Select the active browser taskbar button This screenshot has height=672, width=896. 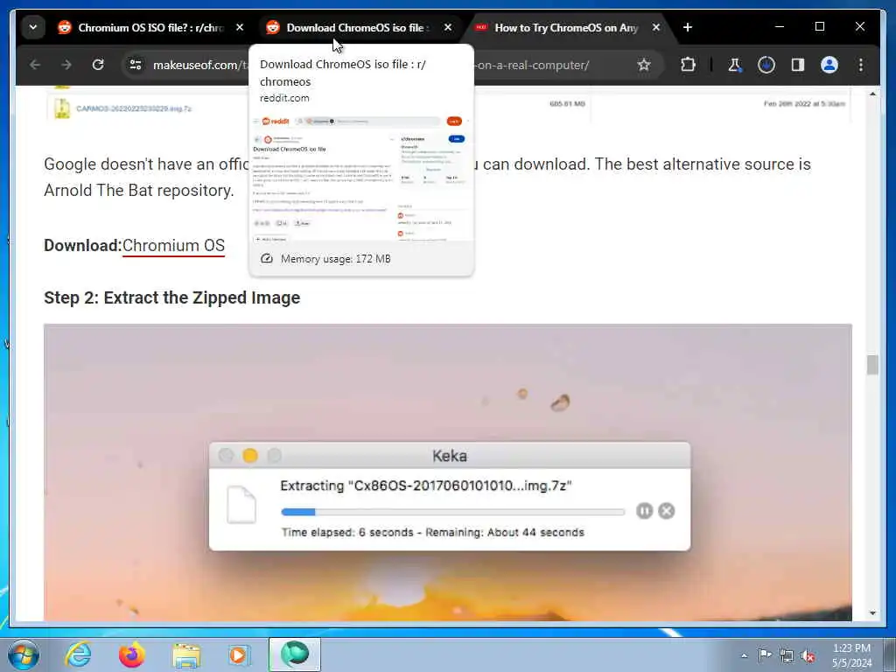[x=295, y=654]
